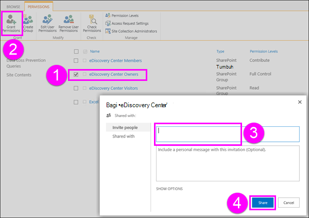Open Permission Levels in the Manage group
Image resolution: width=309 pixels, height=218 pixels.
[122, 15]
